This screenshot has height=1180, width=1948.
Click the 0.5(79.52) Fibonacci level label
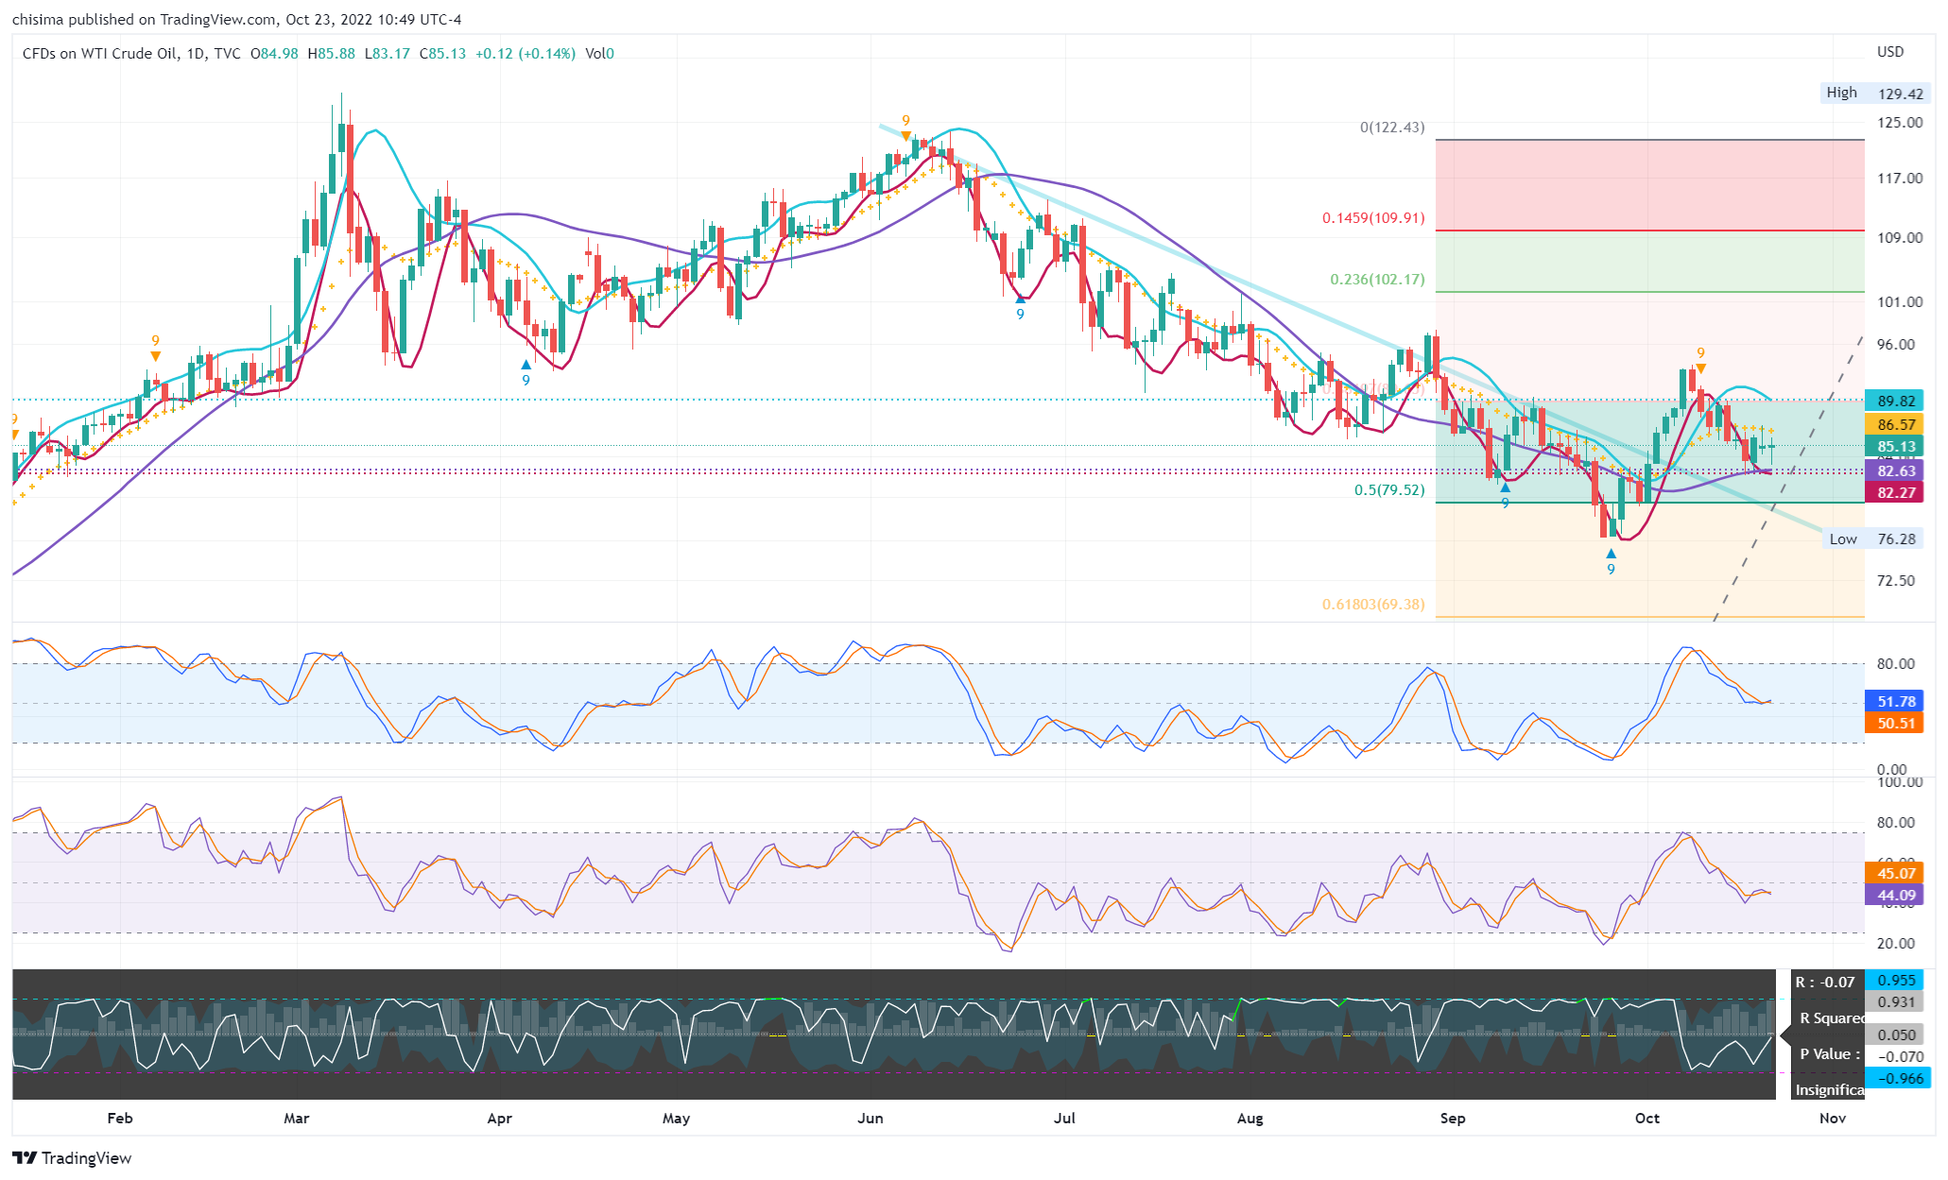[x=1388, y=490]
